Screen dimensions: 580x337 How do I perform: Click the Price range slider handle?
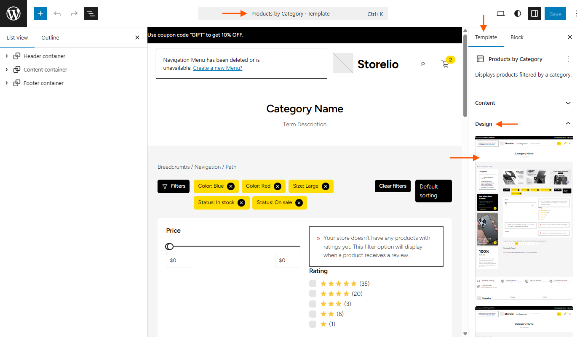[169, 247]
